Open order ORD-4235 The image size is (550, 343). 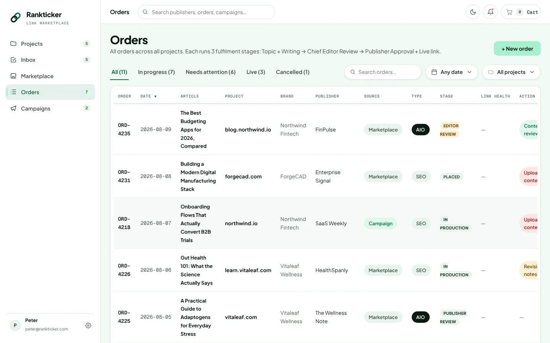pos(124,130)
